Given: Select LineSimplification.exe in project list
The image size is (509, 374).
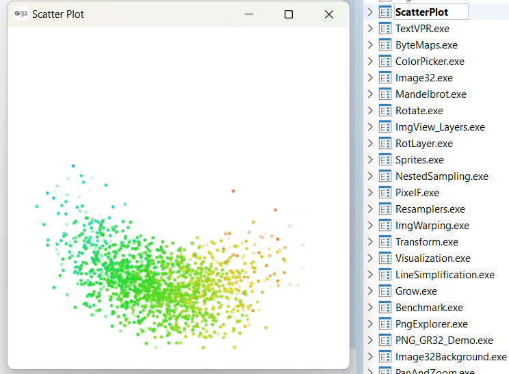Looking at the screenshot, I should [445, 275].
